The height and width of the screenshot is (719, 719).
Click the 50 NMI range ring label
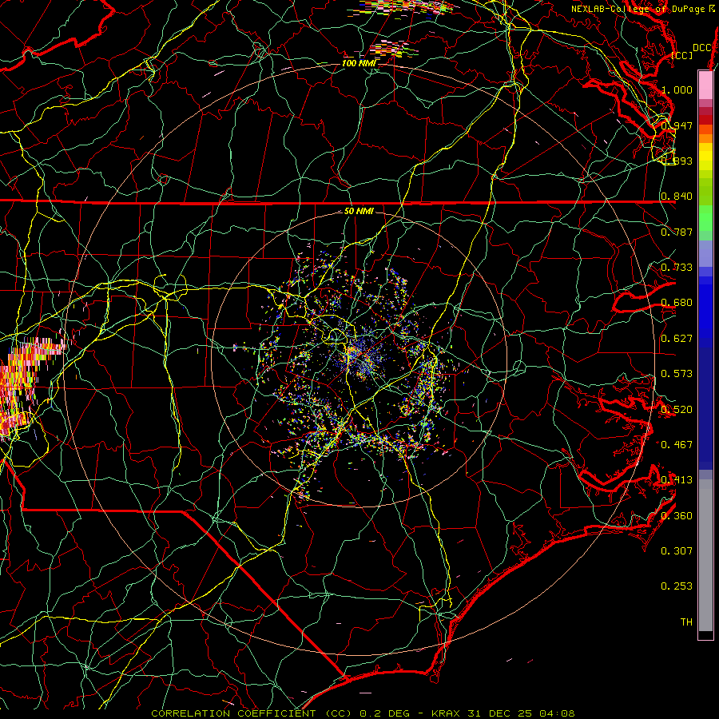359,212
